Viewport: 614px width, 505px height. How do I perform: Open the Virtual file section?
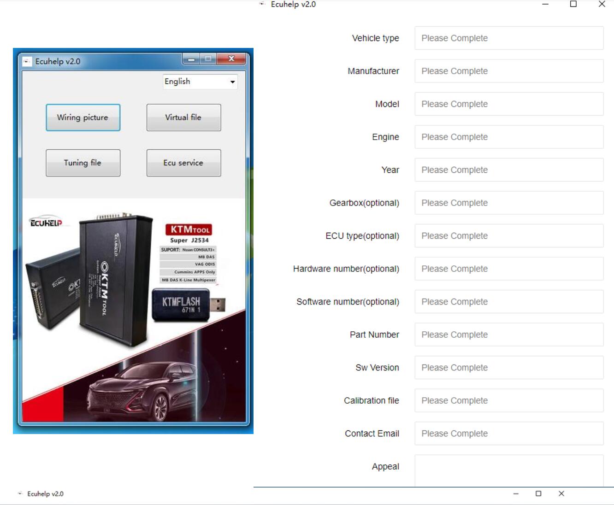(x=183, y=117)
